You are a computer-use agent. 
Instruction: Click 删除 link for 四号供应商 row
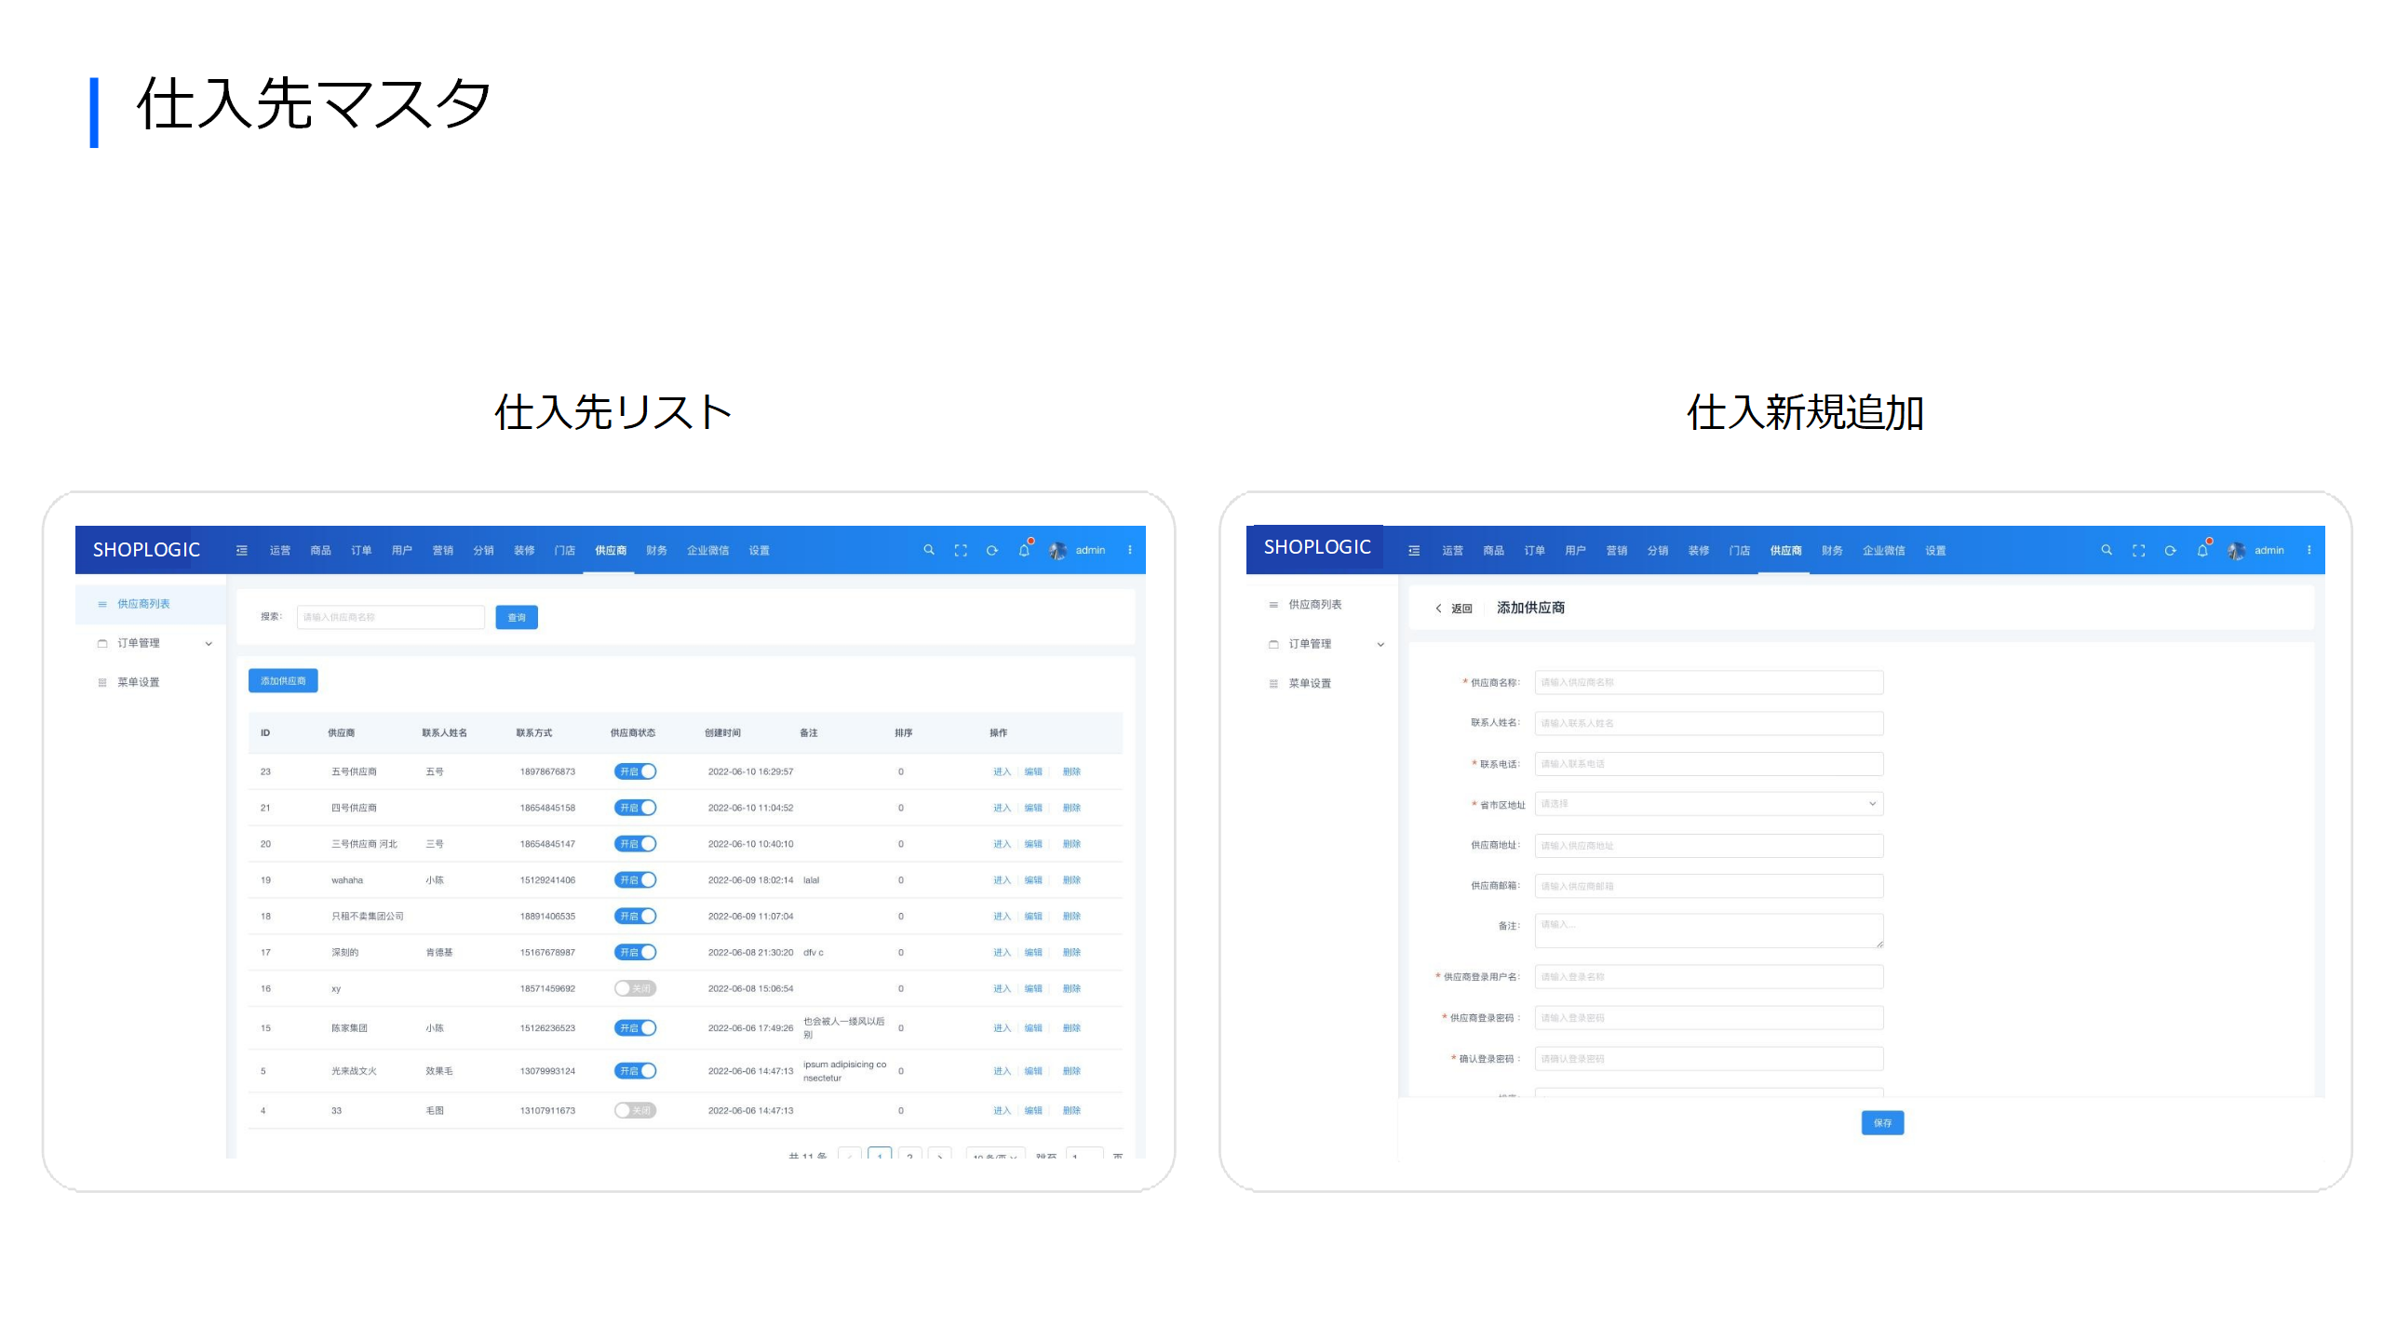(1071, 808)
